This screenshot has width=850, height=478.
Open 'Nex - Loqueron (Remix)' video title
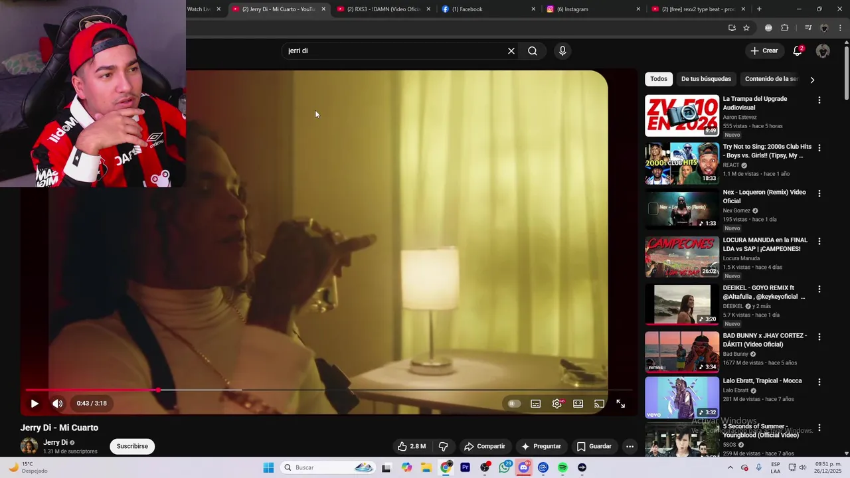click(x=764, y=197)
